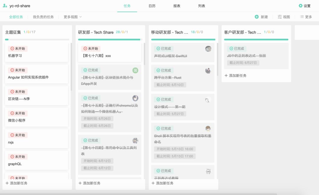Toggle 未开始 status on 区块链----N季 card
319x195 pixels.
[x=18, y=92]
